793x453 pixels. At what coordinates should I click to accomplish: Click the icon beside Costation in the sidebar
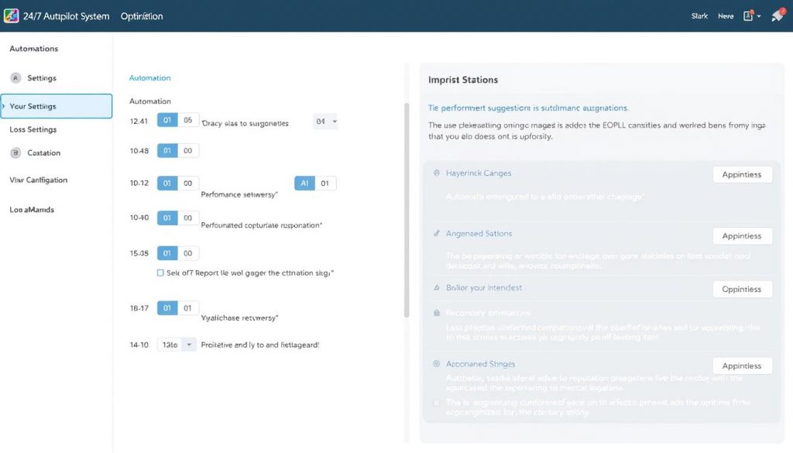coord(15,153)
